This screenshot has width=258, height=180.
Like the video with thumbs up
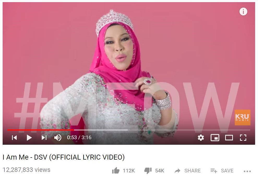[116, 171]
